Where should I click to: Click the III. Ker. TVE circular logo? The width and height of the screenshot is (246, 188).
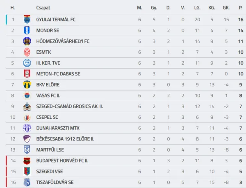click(x=27, y=63)
